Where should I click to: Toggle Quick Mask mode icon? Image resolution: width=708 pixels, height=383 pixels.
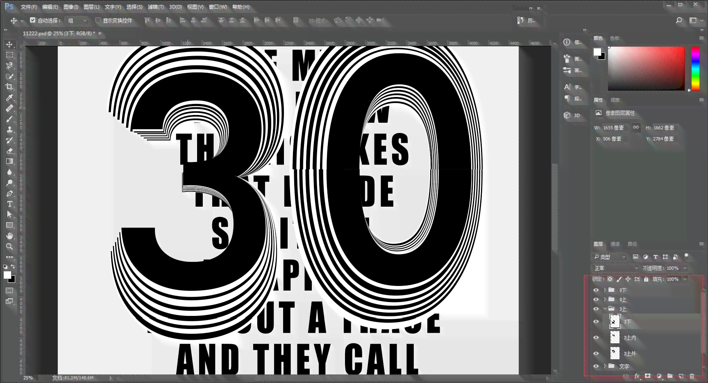click(9, 291)
